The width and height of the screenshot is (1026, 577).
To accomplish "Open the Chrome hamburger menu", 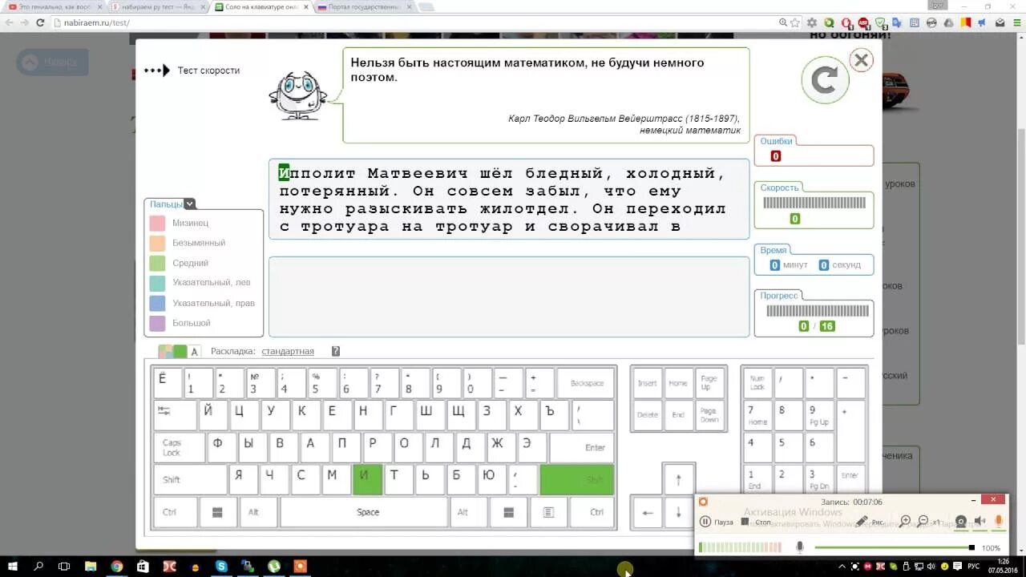I will 1016,22.
